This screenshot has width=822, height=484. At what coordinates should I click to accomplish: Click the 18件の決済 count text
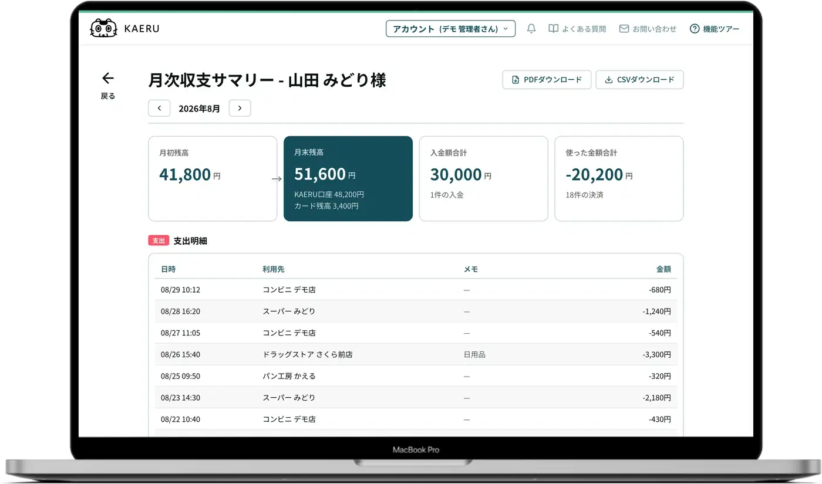(x=584, y=195)
